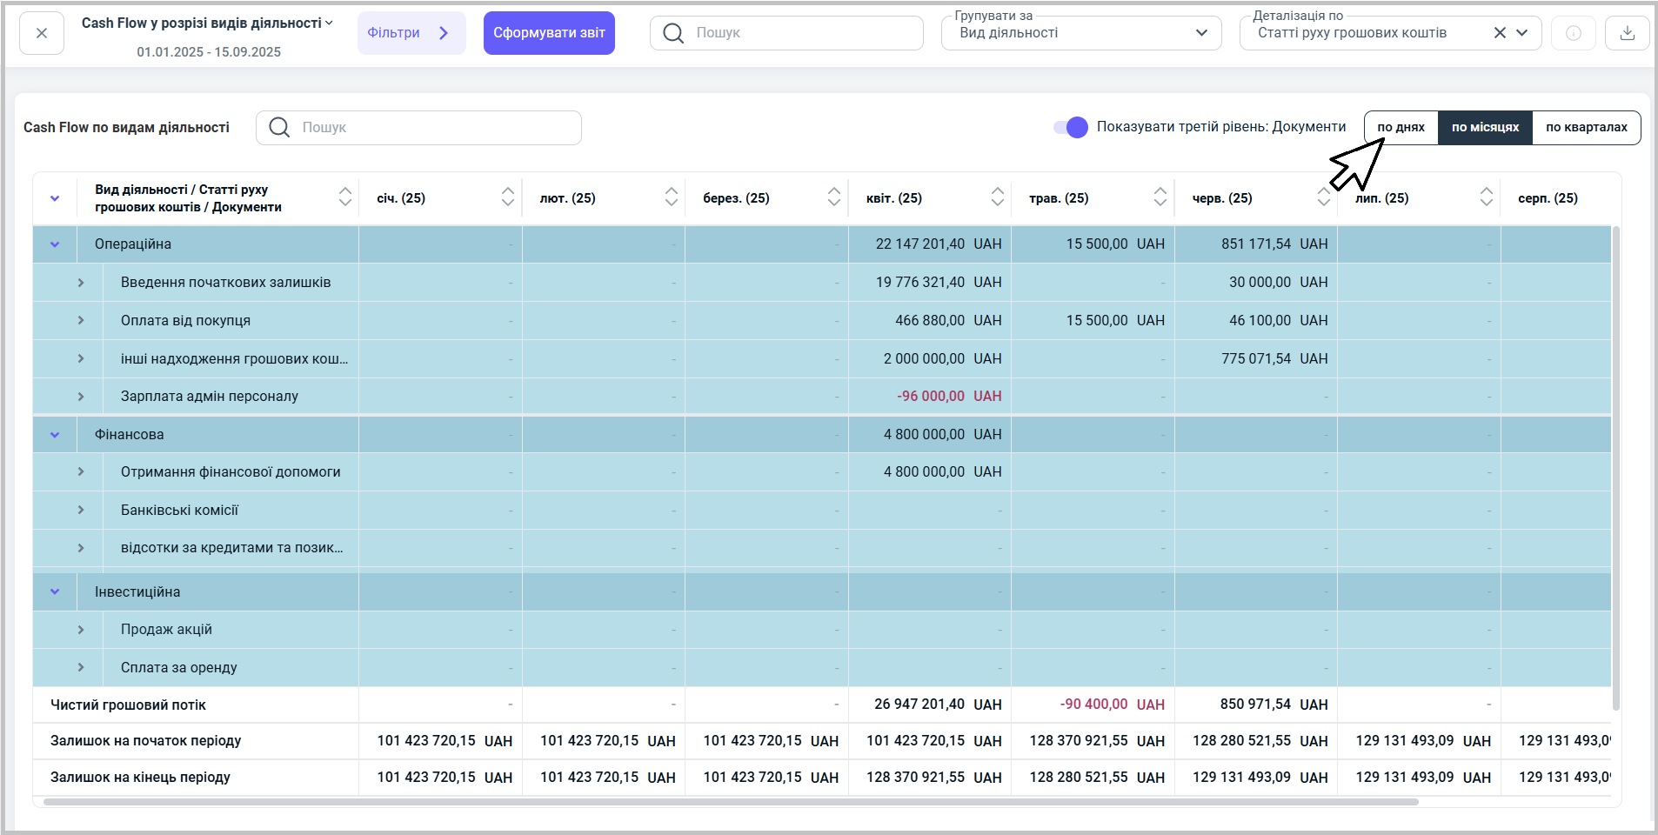Switch view to по кварталах
Image resolution: width=1658 pixels, height=835 pixels.
click(1586, 127)
